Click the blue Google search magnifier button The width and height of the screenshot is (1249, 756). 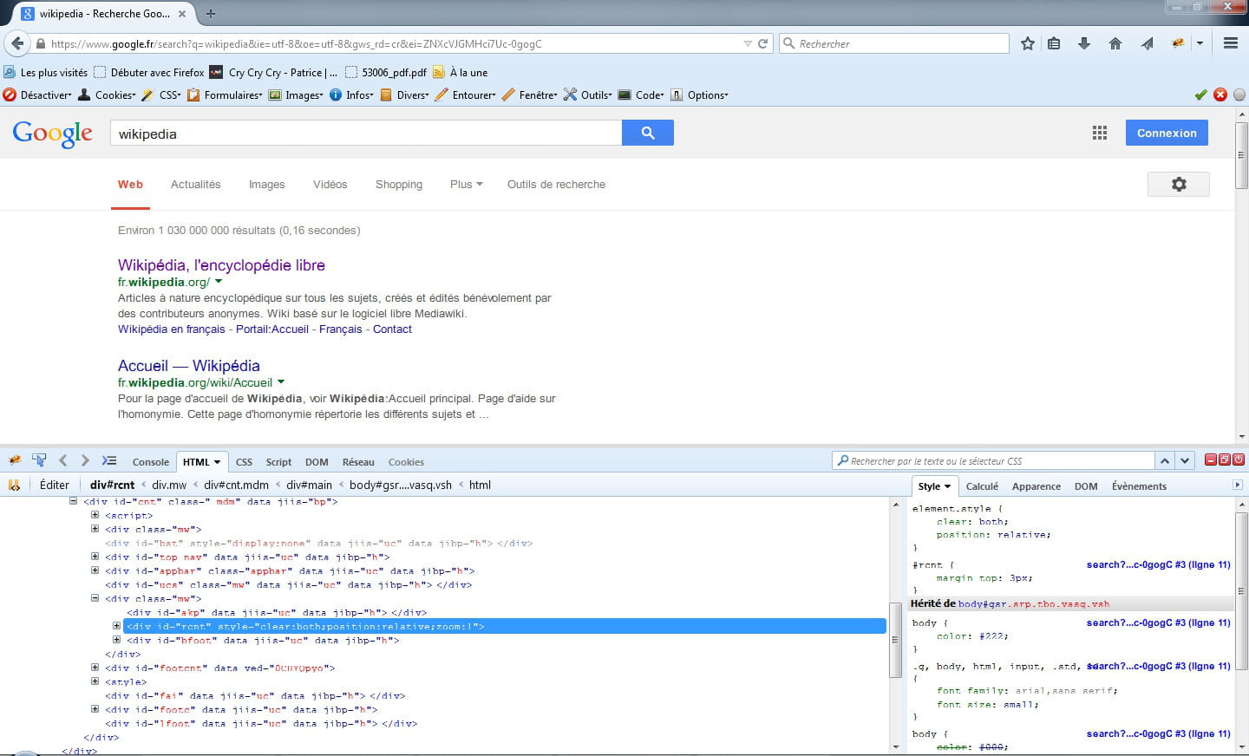pyautogui.click(x=648, y=133)
